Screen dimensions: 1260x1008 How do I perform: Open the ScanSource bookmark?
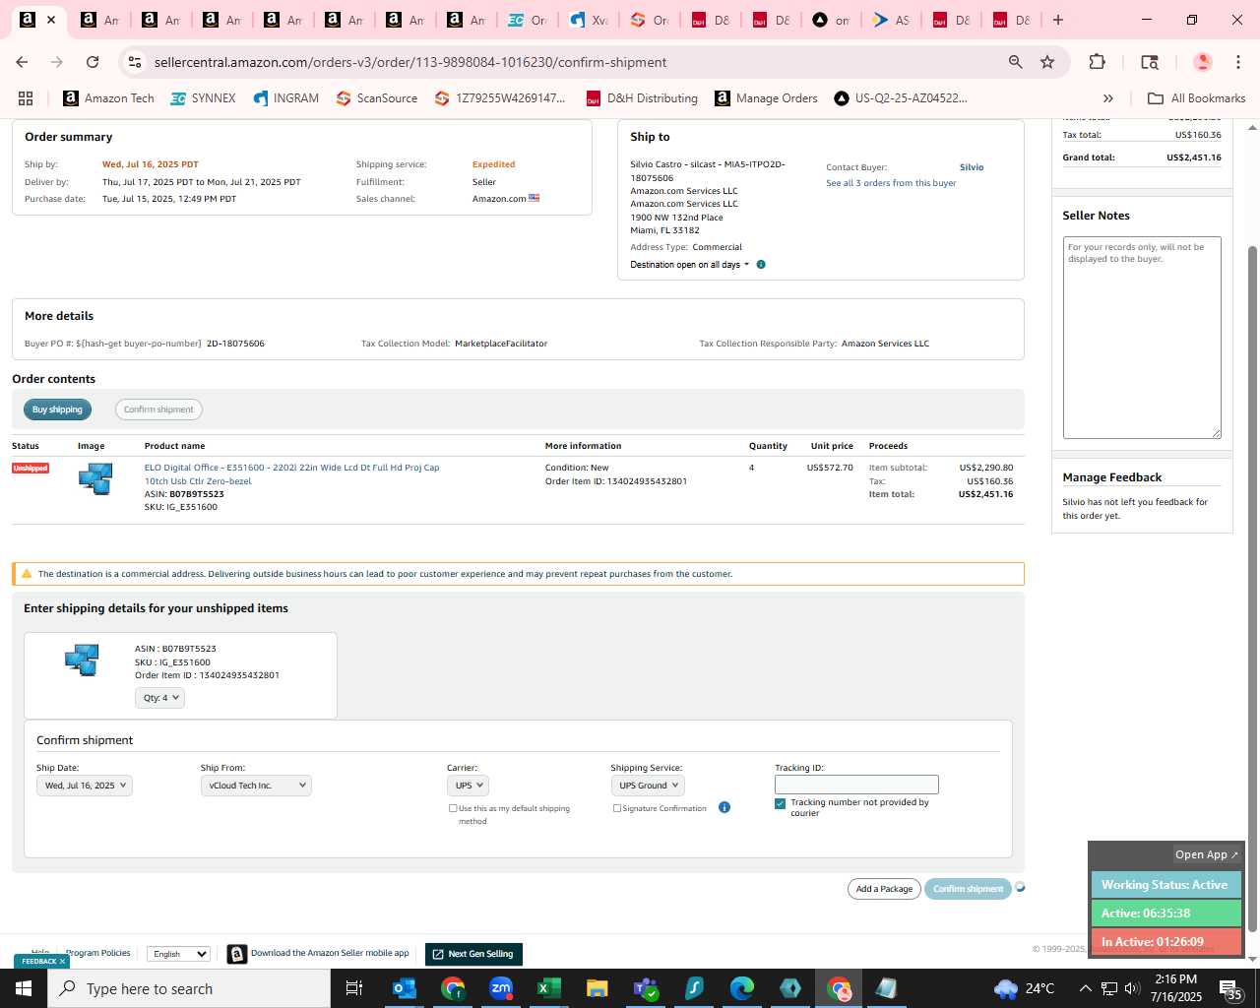376,98
